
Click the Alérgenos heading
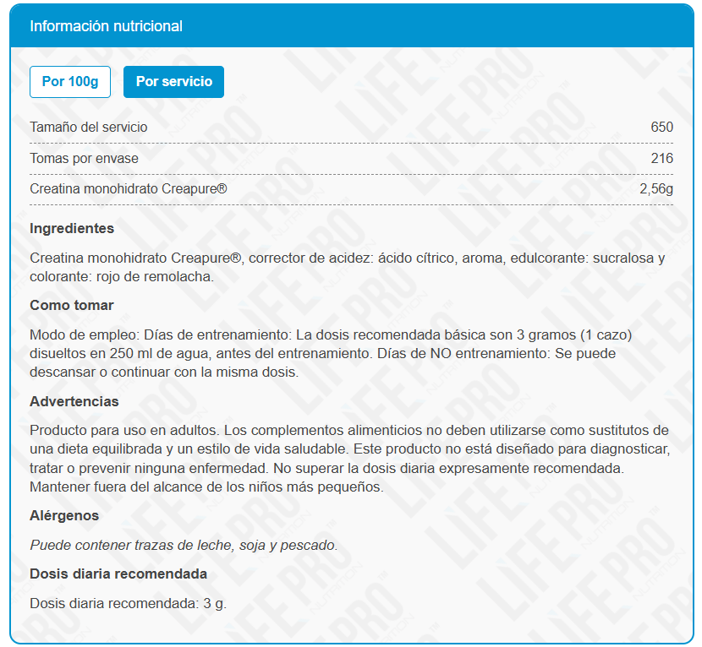point(64,516)
